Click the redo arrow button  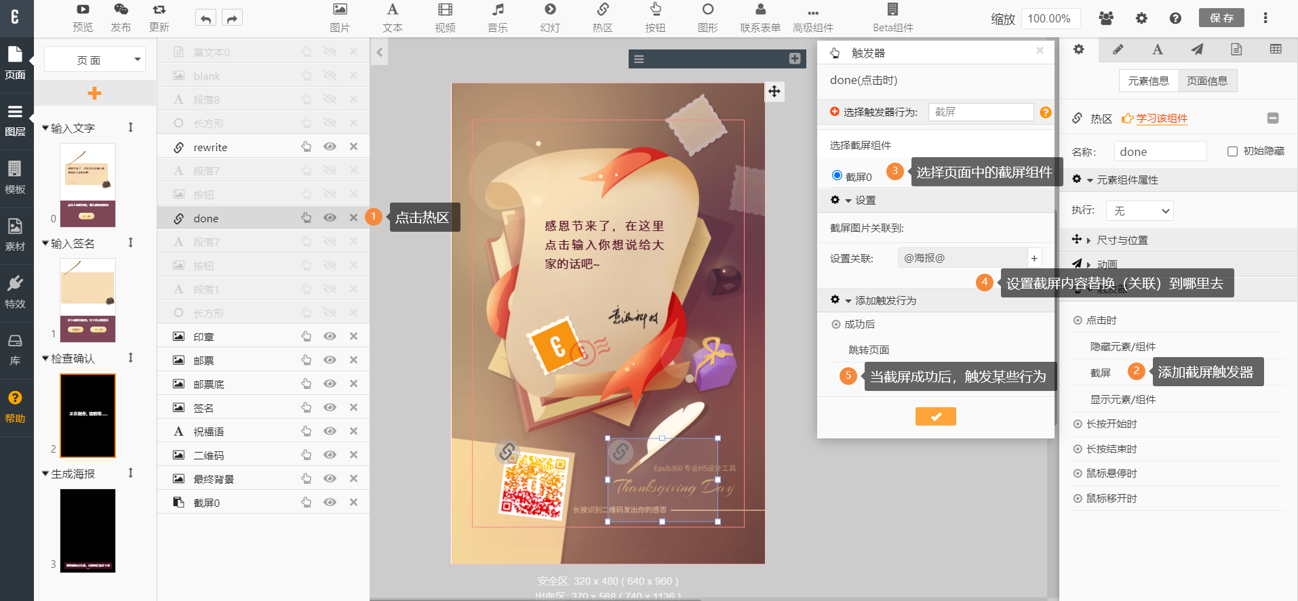[232, 18]
